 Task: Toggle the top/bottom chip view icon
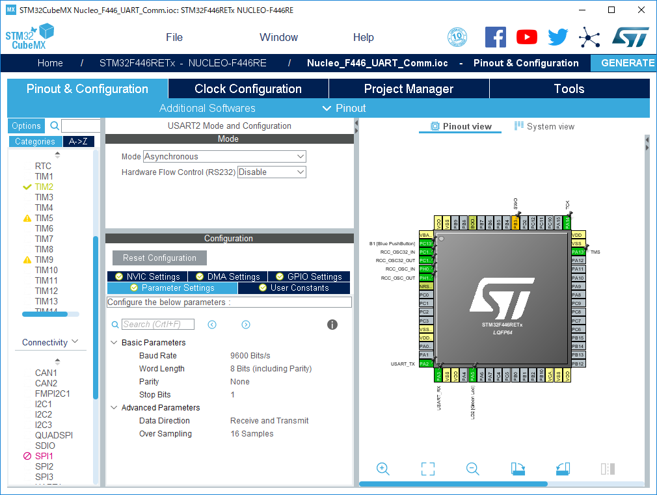608,468
